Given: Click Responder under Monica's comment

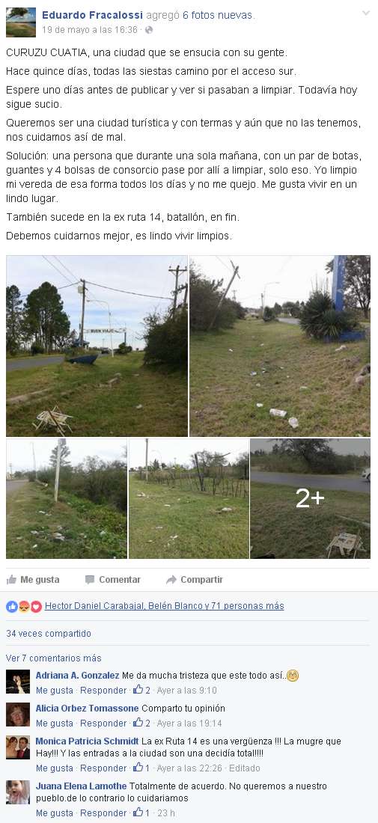Looking at the screenshot, I should (103, 768).
